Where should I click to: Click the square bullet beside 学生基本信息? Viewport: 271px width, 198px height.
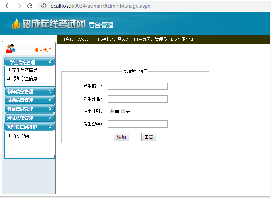[8, 69]
